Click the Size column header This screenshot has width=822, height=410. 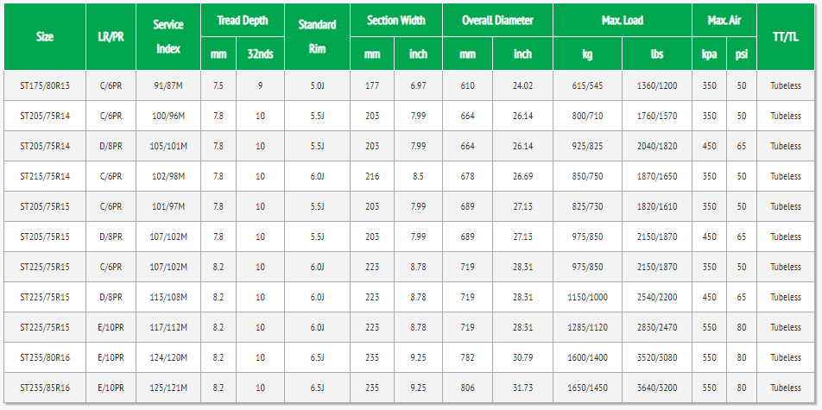pos(45,37)
